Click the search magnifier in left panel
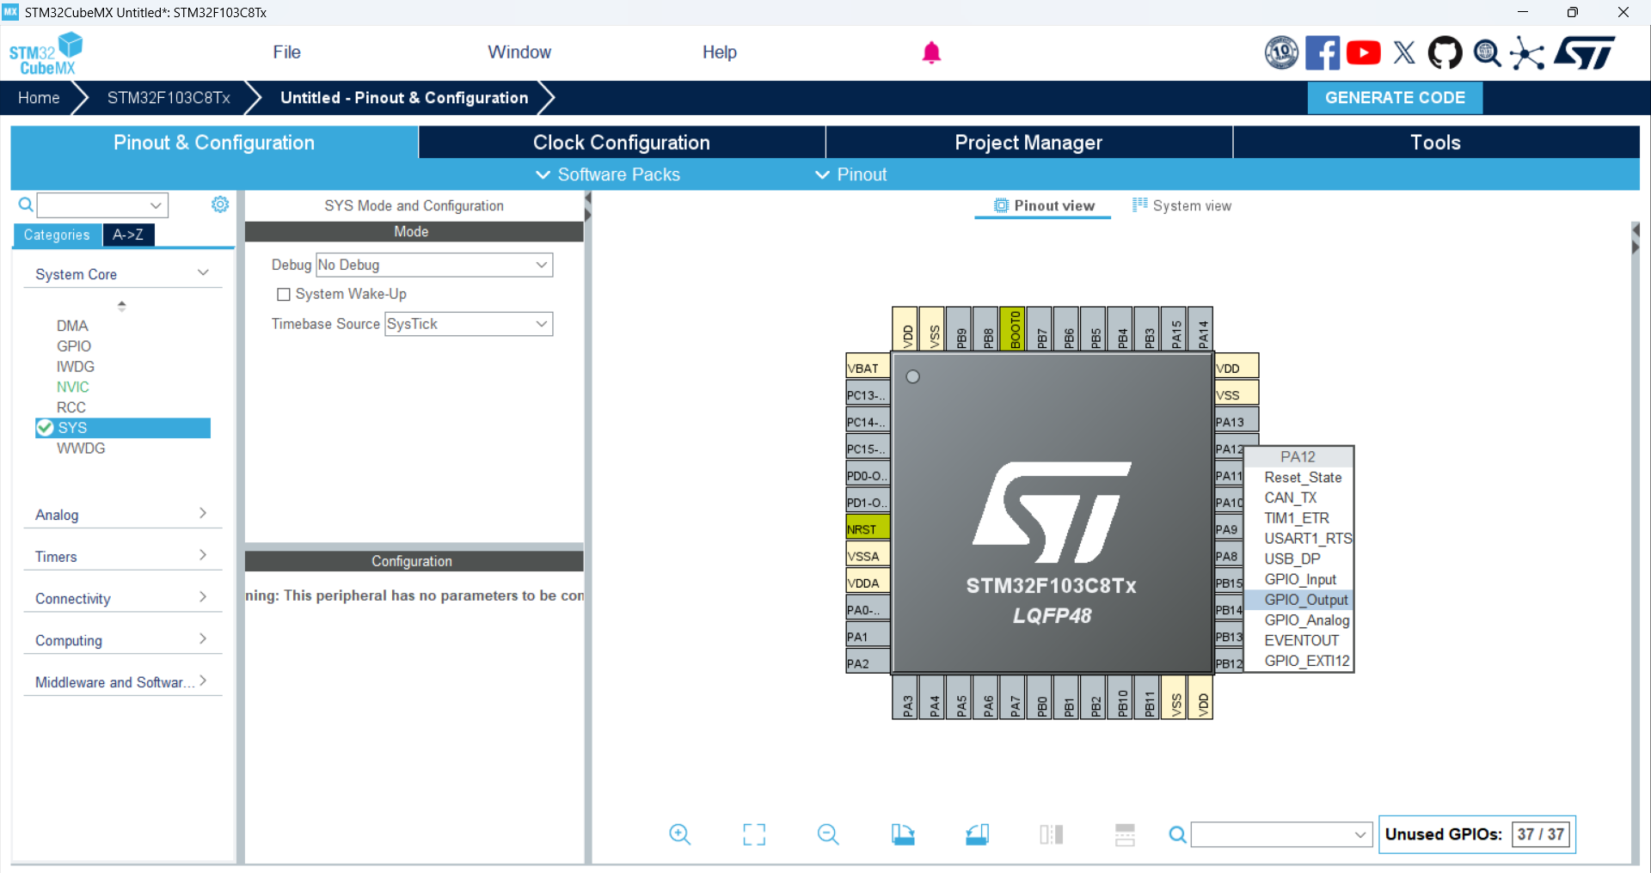The width and height of the screenshot is (1651, 873). coord(26,205)
